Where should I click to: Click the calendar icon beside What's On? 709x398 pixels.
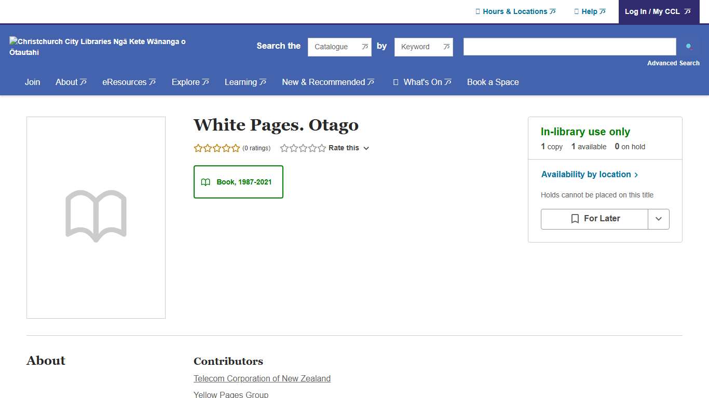395,82
